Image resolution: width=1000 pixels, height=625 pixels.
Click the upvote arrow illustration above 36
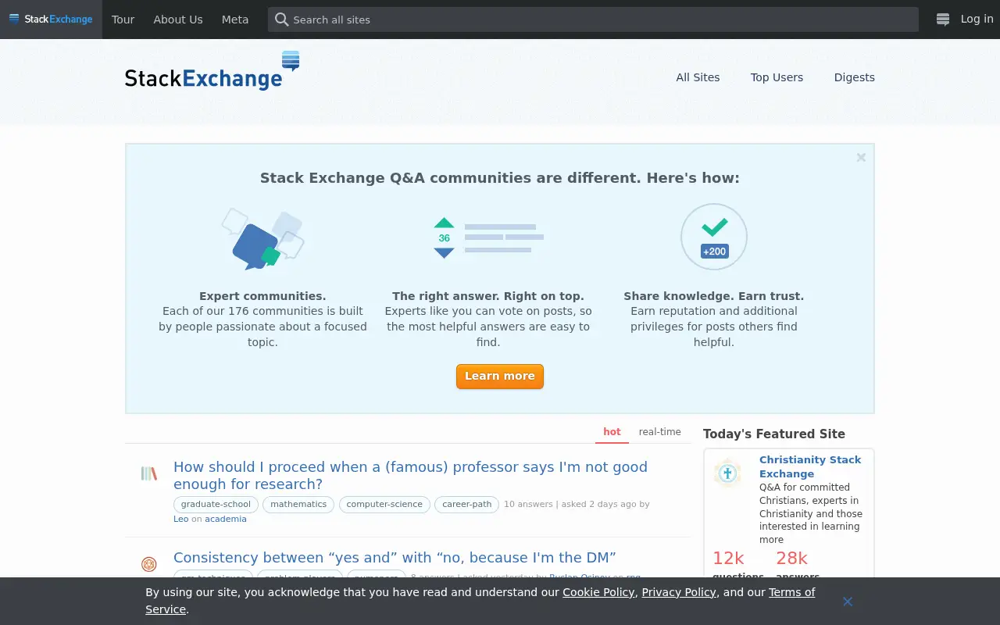point(444,223)
